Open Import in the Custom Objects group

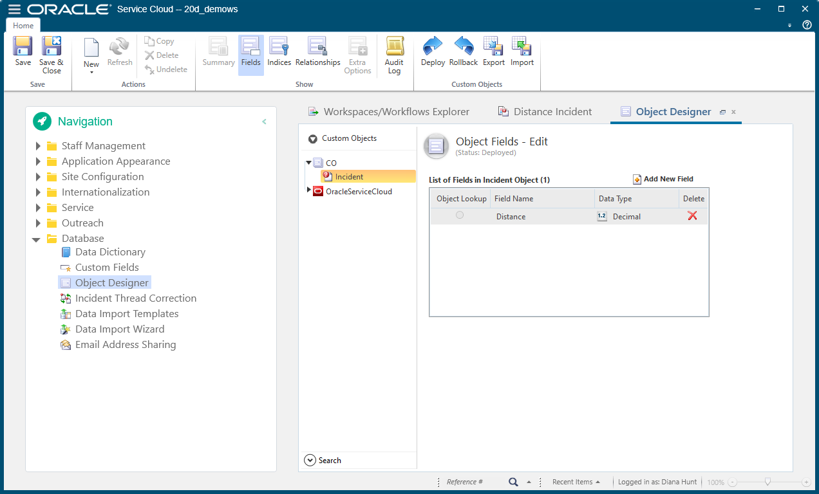522,51
